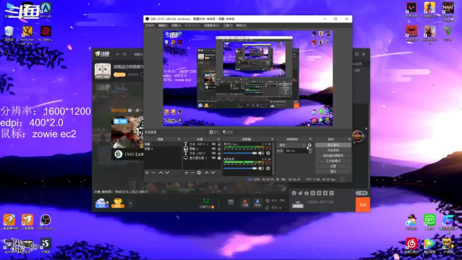Open the scene transition type dropdown

coord(292,145)
